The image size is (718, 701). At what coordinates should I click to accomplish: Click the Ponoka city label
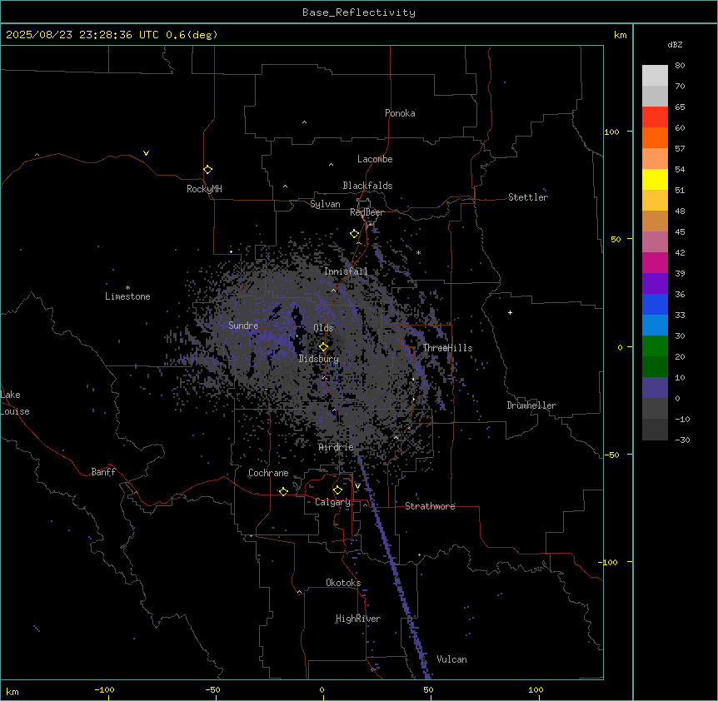[400, 113]
